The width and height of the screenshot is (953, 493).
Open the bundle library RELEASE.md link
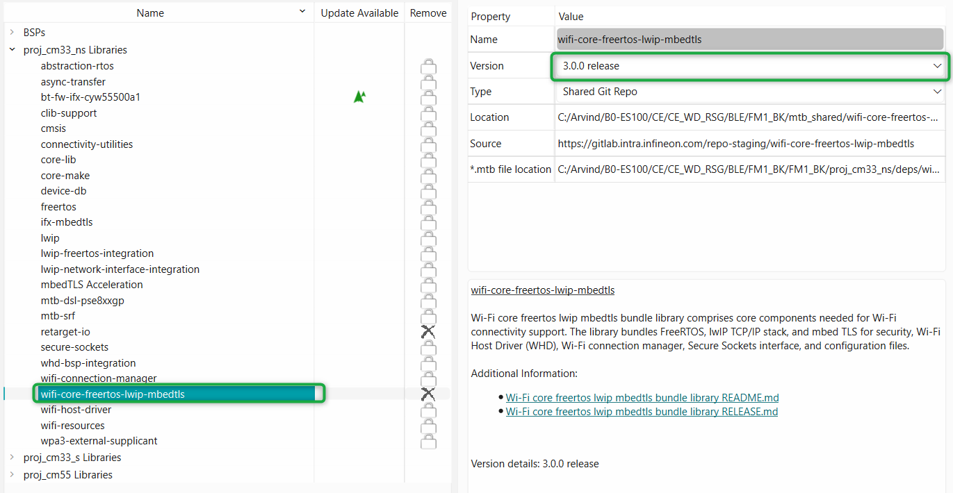click(641, 412)
